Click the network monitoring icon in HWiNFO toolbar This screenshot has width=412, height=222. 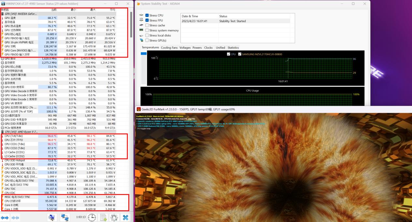[64, 217]
